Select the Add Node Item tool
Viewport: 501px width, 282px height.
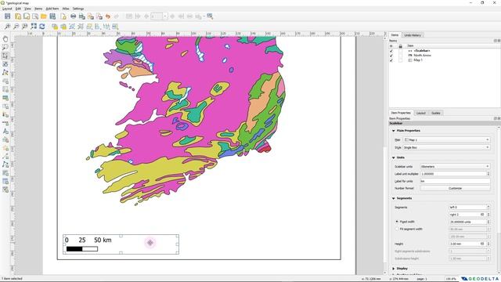[5, 164]
